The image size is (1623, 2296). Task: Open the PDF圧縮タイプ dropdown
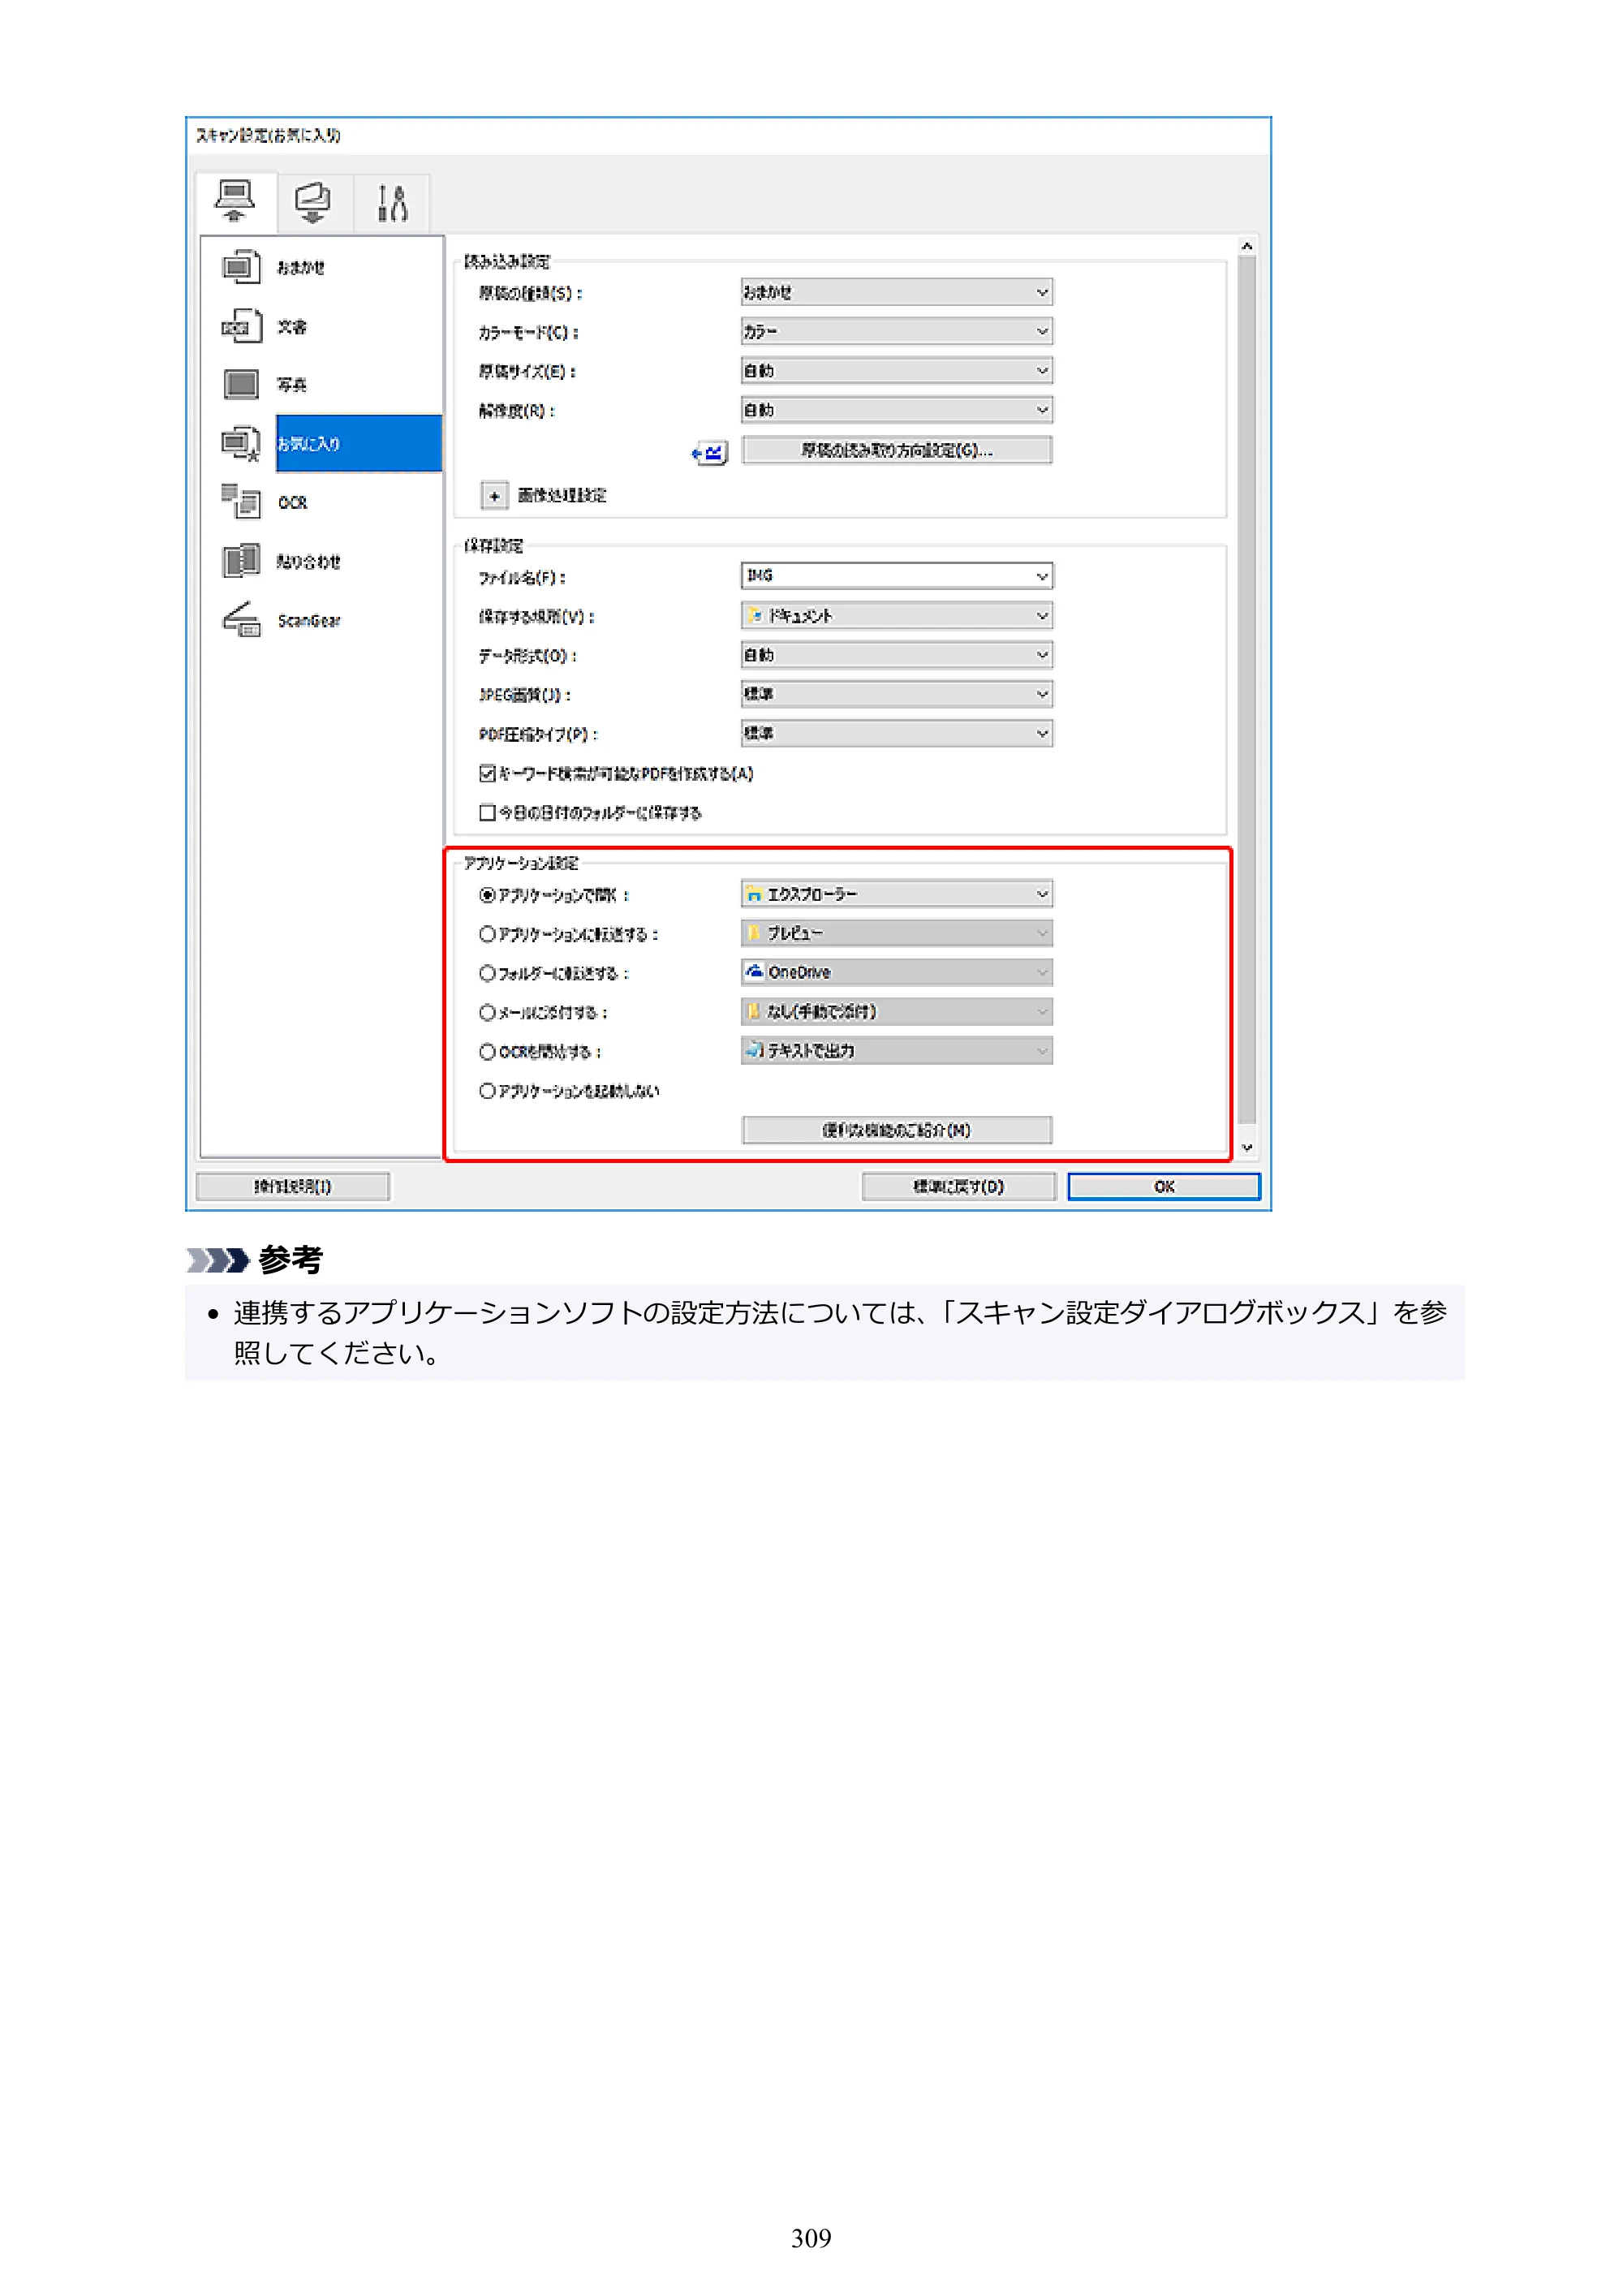[x=896, y=733]
